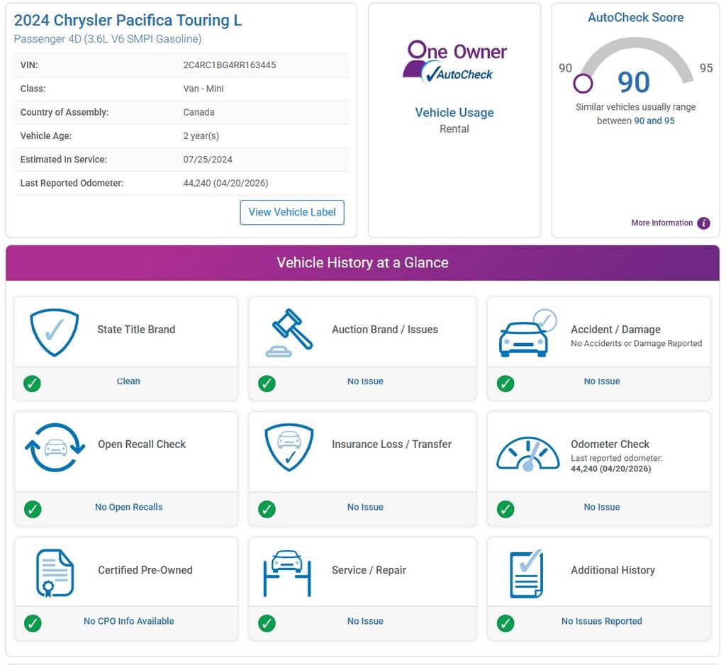Click the Passenger 4D engine subtitle
Image resolution: width=726 pixels, height=665 pixels.
(x=108, y=39)
